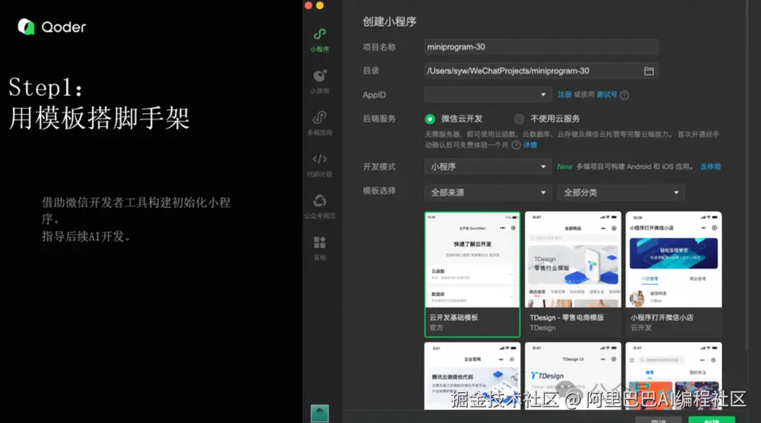Screen dimensions: 761x423
Task: Go to 公众号网页 in the sidebar
Action: click(319, 206)
